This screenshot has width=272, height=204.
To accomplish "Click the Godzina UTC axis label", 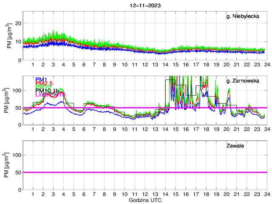I will point(145,200).
